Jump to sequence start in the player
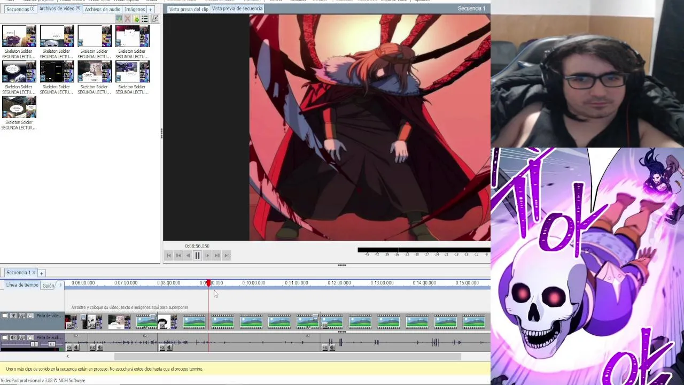 [168, 256]
